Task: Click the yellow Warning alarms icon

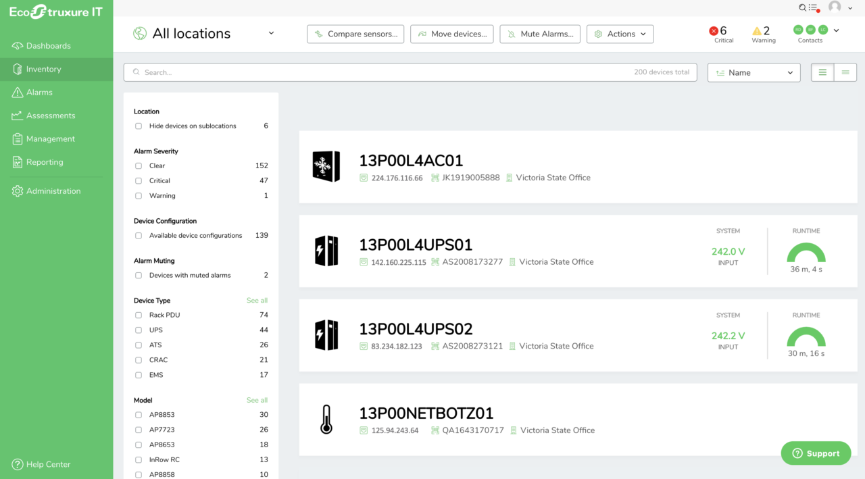Action: [x=757, y=31]
